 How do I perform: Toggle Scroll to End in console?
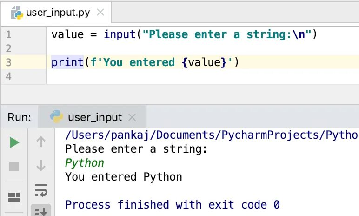41,211
